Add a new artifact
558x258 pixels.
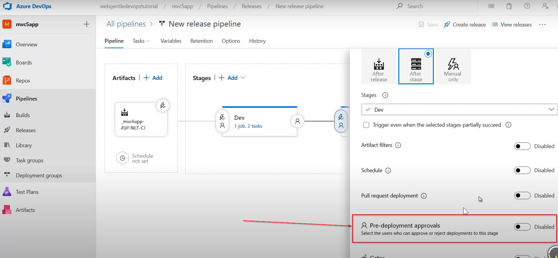pyautogui.click(x=153, y=78)
